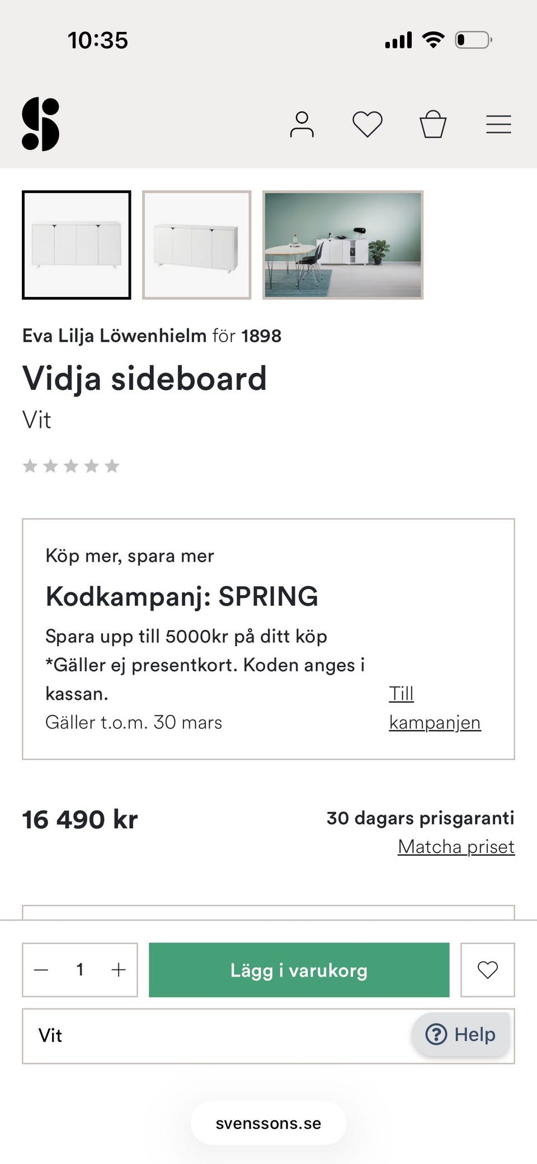Select second angled sideboard thumbnail
Viewport: 537px width, 1164px height.
pyautogui.click(x=197, y=245)
